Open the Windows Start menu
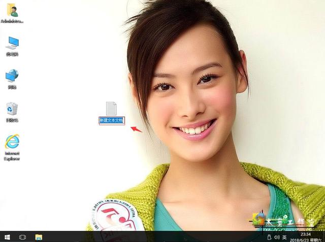This screenshot has width=325, height=242. (x=7, y=237)
